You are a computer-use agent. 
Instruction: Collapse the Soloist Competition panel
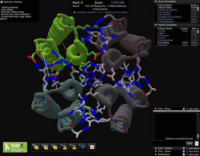coord(156,25)
